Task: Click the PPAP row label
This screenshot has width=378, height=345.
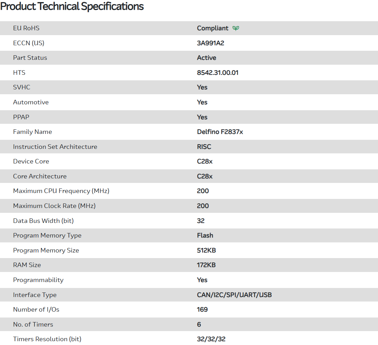Action: [x=21, y=117]
